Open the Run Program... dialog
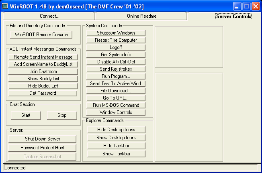Viewport: 262px width, 173px height. pyautogui.click(x=116, y=76)
